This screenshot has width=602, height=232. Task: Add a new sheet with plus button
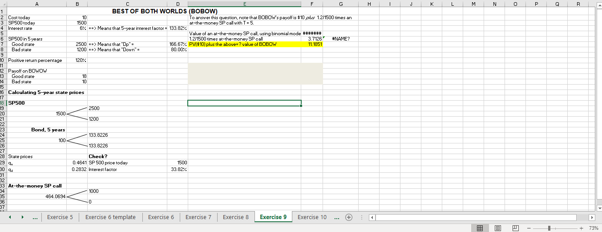(349, 217)
